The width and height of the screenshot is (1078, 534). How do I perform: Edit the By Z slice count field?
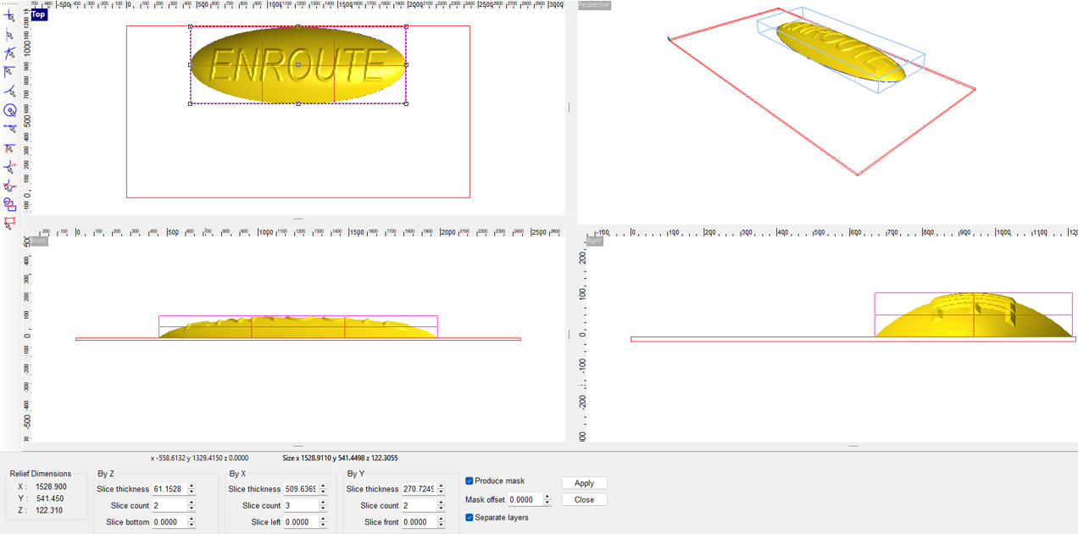(169, 505)
